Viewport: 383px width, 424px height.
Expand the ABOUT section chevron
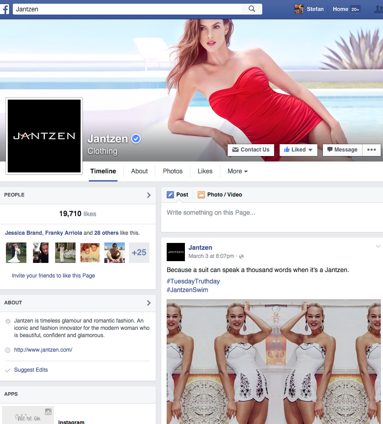[148, 303]
